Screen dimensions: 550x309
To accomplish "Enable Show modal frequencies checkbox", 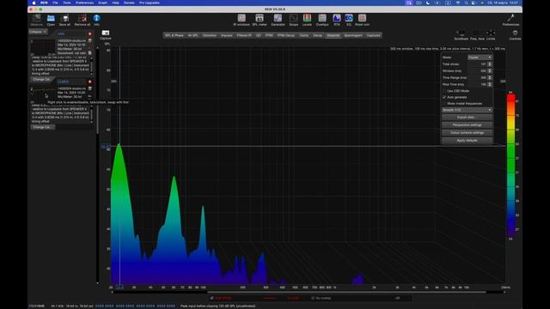I will (444, 103).
